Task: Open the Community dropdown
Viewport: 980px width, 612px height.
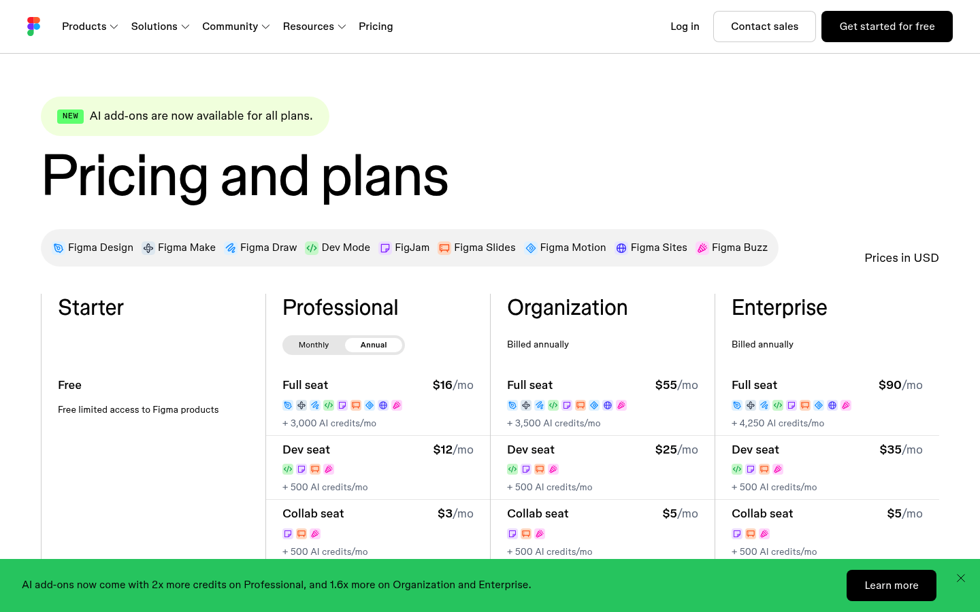Action: point(236,27)
